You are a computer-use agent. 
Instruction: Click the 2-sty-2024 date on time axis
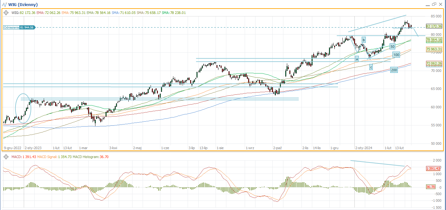click(x=364, y=148)
